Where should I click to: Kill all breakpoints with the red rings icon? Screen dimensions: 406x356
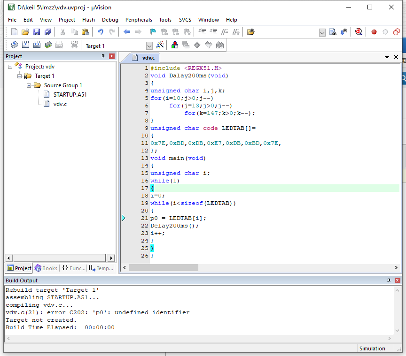point(397,32)
